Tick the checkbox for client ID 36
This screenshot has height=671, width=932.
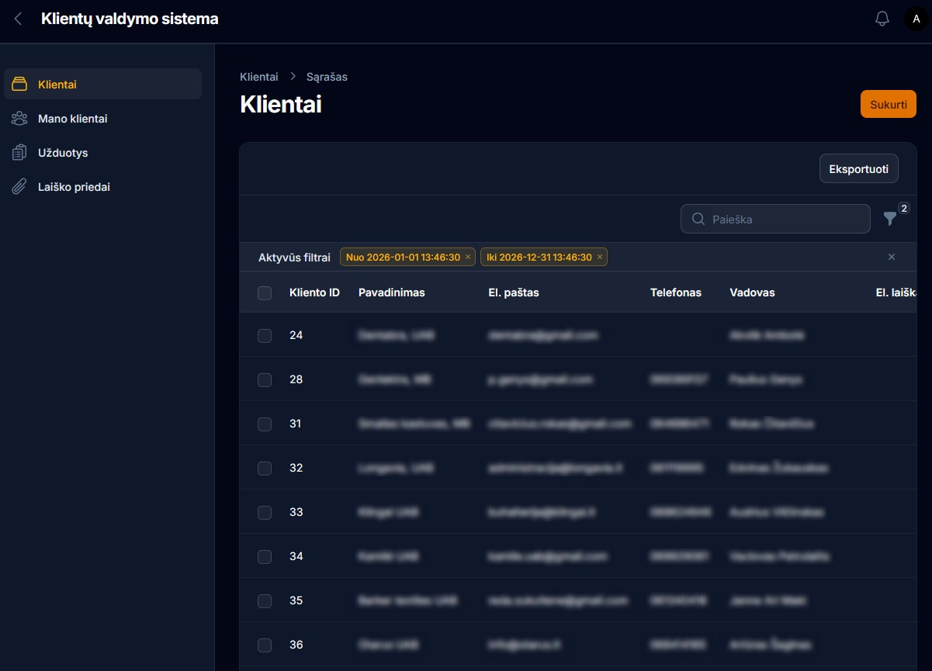(x=265, y=645)
